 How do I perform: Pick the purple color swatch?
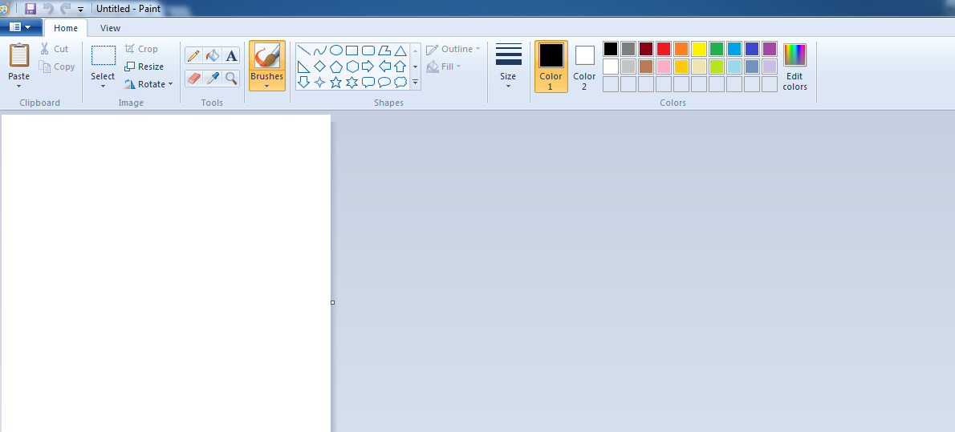click(x=770, y=49)
